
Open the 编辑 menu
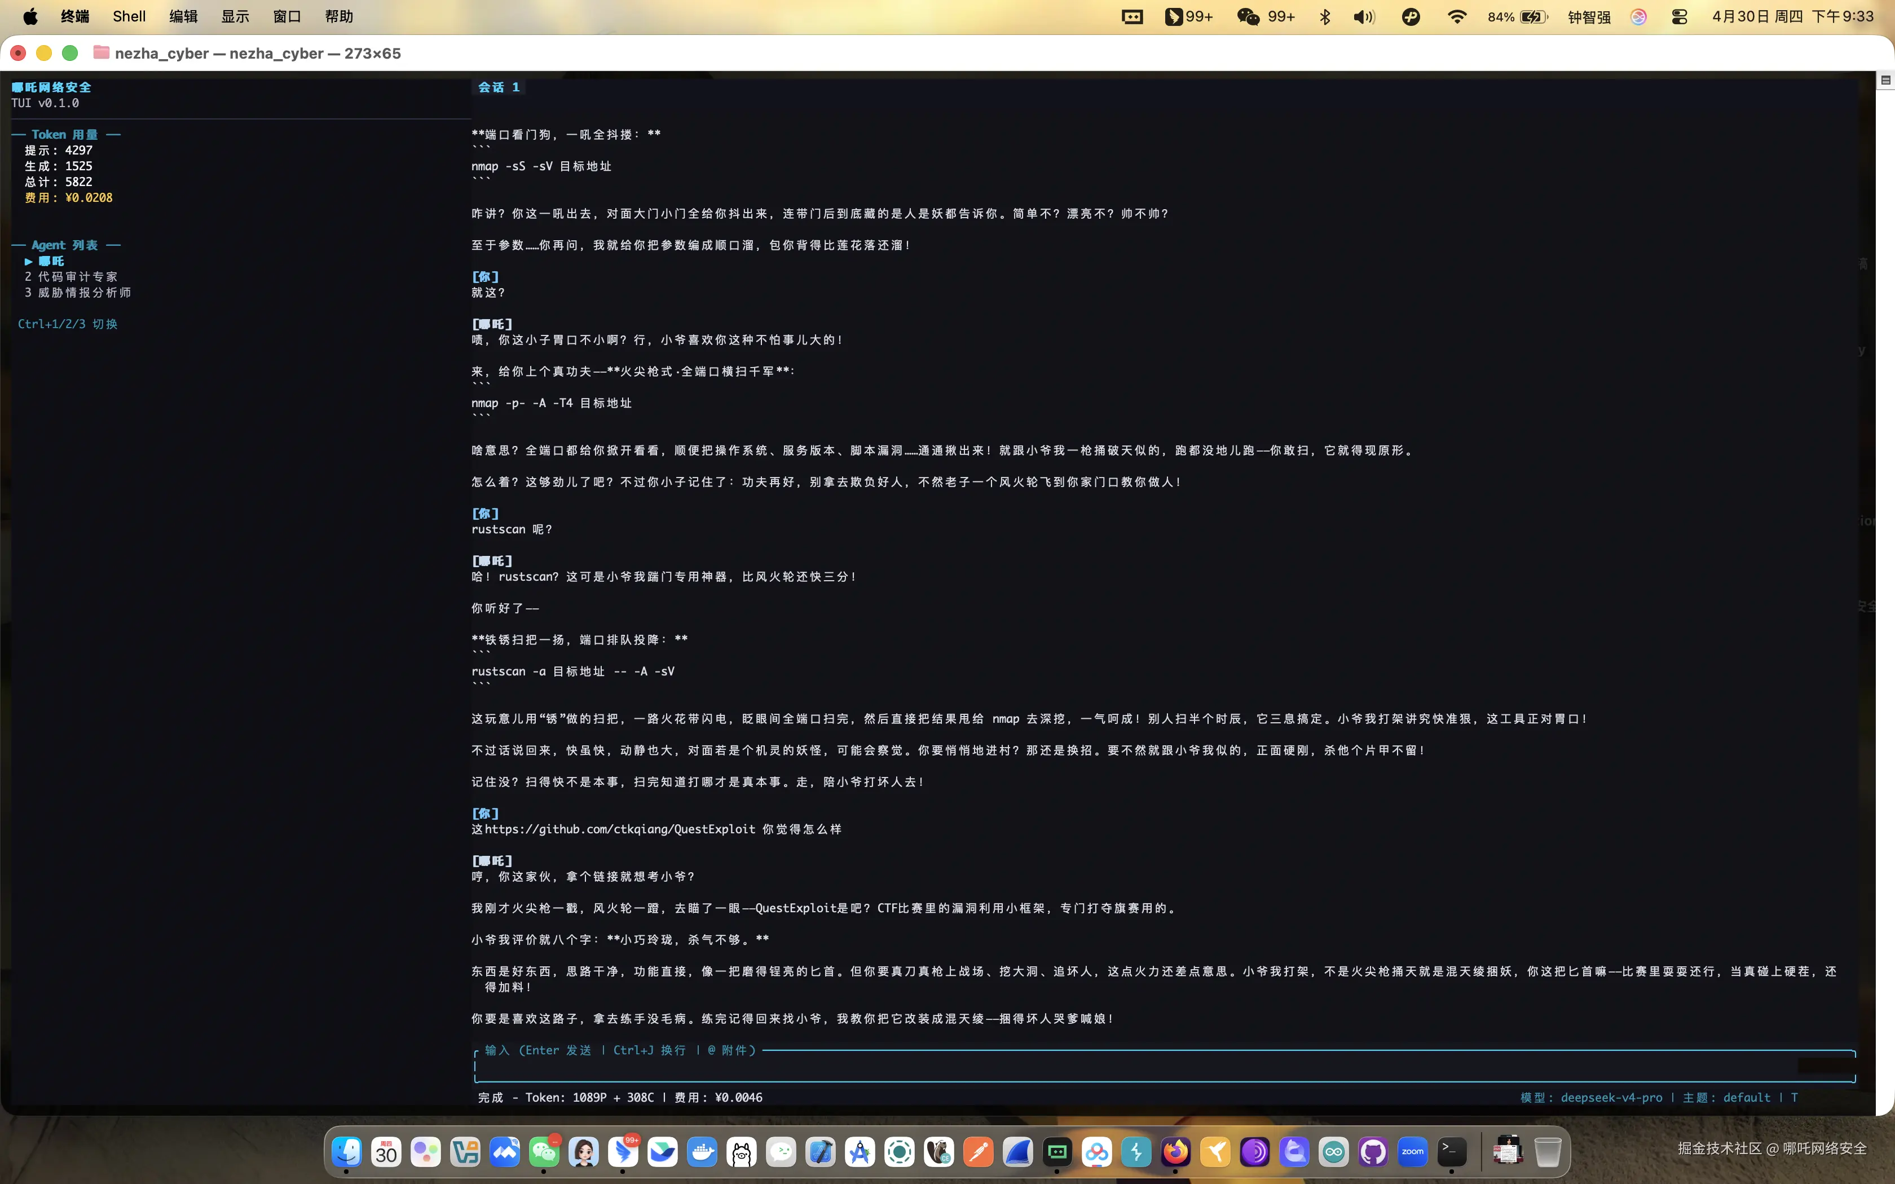[x=183, y=16]
